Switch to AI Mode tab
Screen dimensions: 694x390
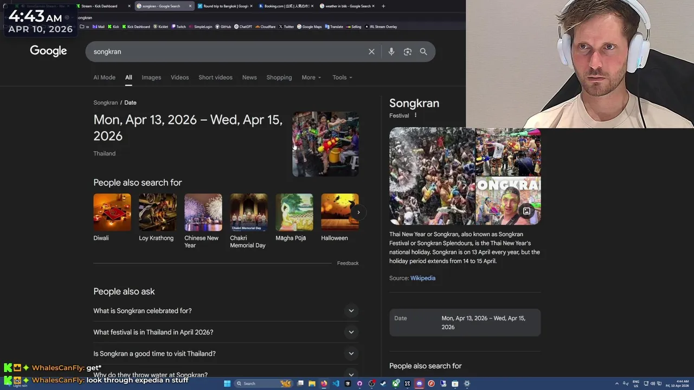[x=104, y=77]
